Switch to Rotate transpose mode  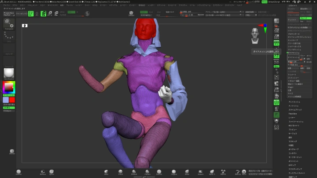(x=56, y=14)
